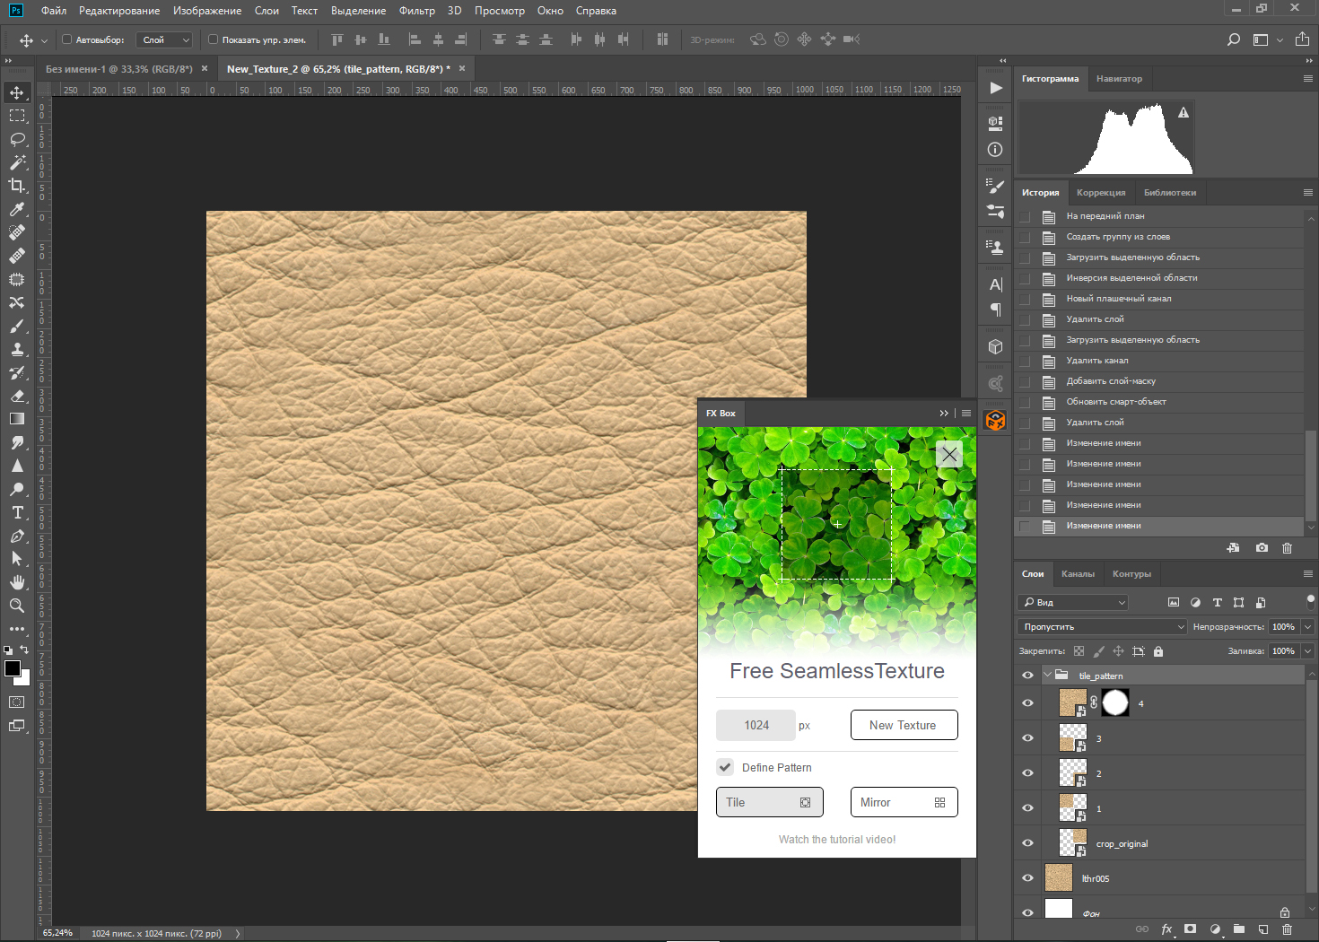This screenshot has width=1319, height=942.
Task: Open the layer blend mode dropdown Пропустить
Action: pyautogui.click(x=1102, y=626)
